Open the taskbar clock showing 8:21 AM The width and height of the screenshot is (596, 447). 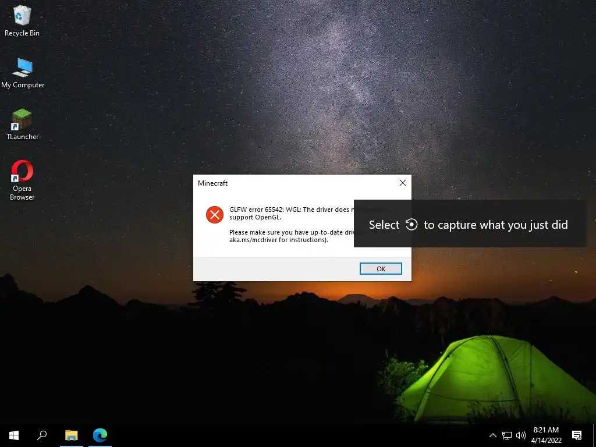(x=546, y=435)
